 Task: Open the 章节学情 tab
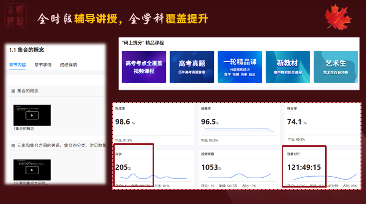(43, 65)
